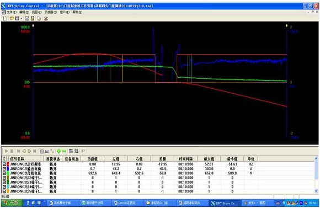Open the save icon's dropdown arrow
The width and height of the screenshot is (320, 209).
click(21, 18)
